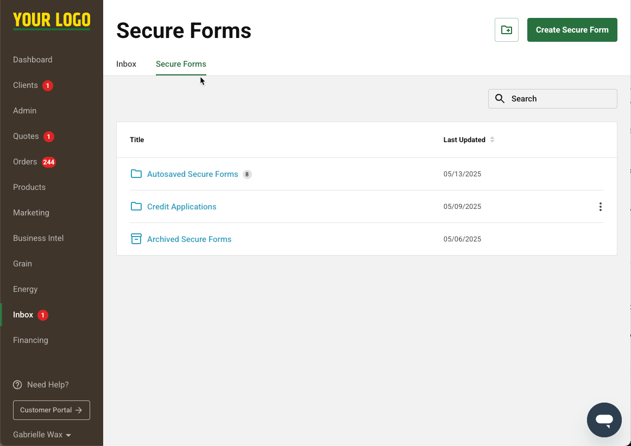This screenshot has width=631, height=446.
Task: Open the Credit Applications row options menu
Action: [x=600, y=206]
